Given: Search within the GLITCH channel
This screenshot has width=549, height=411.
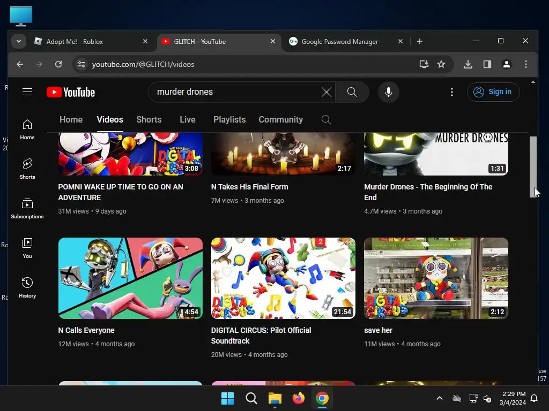Looking at the screenshot, I should (326, 120).
